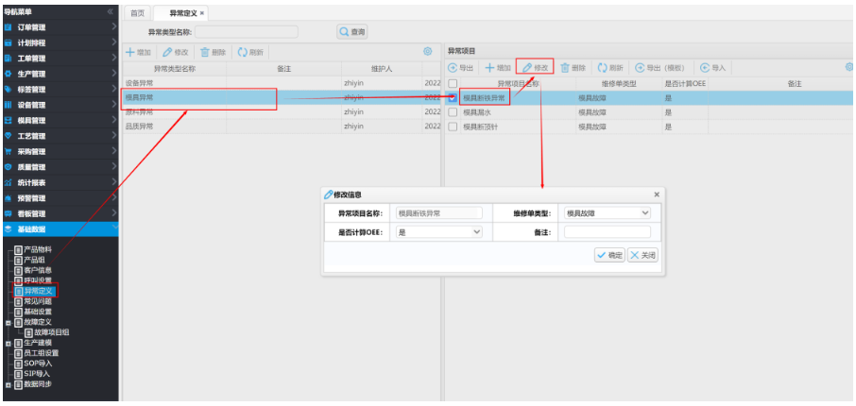Select 常见问题 in the tree
The height and width of the screenshot is (406, 856).
click(x=38, y=301)
